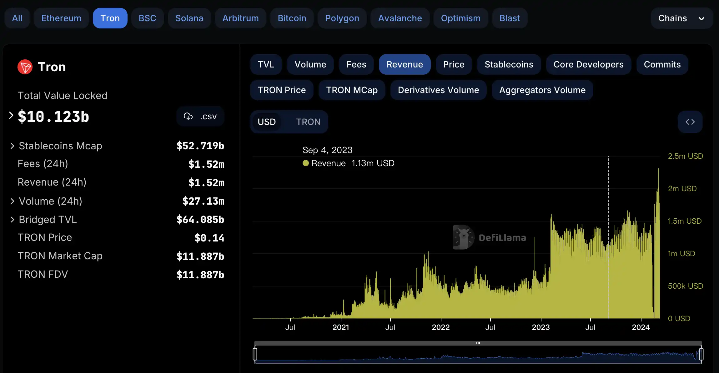The width and height of the screenshot is (719, 373).
Task: Click the Aggregators Volume button
Action: 542,90
